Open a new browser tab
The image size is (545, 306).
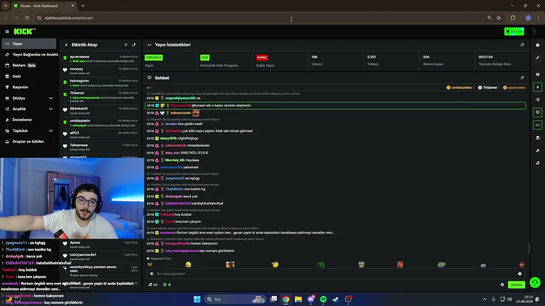click(x=83, y=6)
